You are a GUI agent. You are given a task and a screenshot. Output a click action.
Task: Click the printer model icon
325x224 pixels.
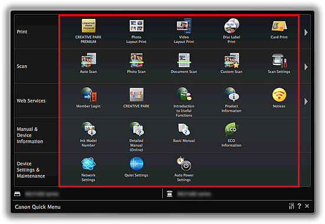coord(17,194)
